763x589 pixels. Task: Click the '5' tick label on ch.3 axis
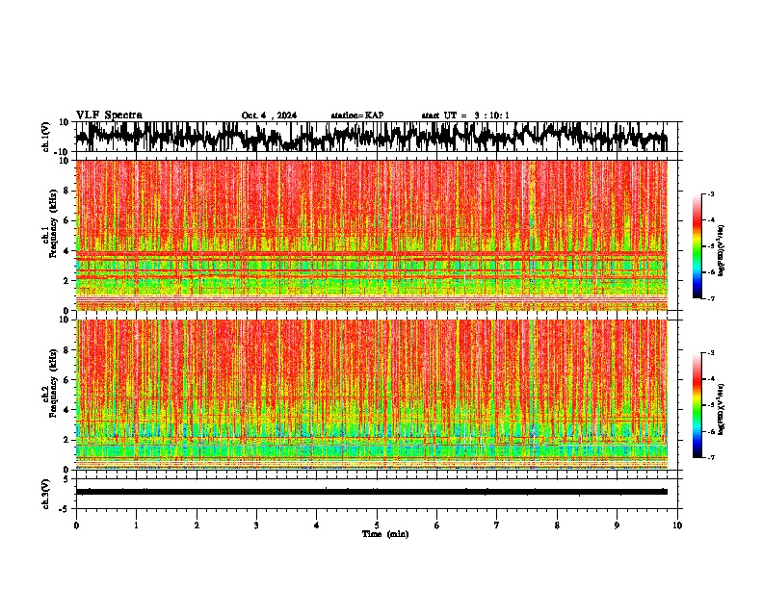[x=66, y=479]
